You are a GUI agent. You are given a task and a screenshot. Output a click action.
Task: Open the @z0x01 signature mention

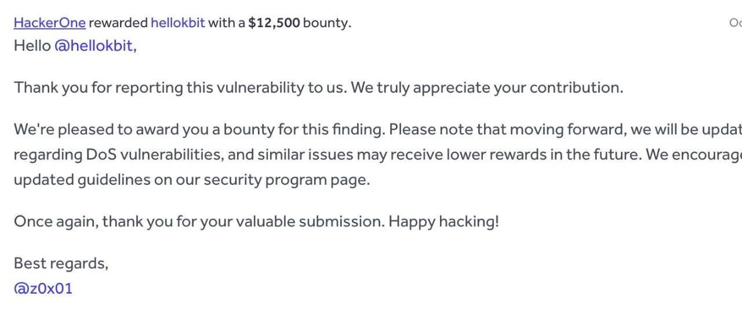coord(43,288)
